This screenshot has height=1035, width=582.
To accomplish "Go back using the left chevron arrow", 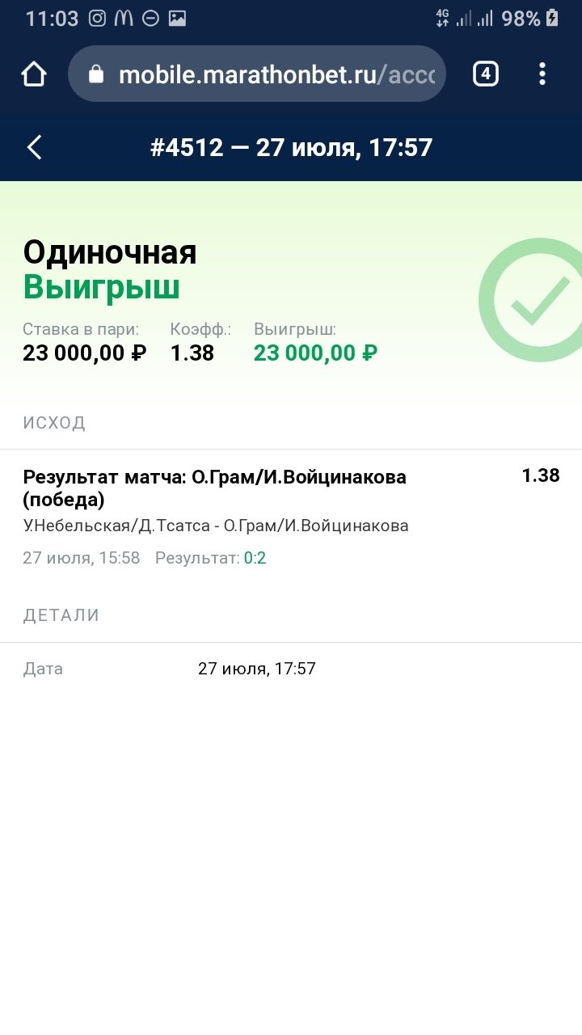I will (34, 147).
